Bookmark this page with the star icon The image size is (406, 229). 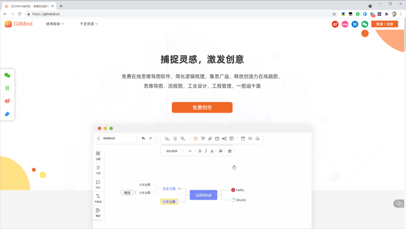pyautogui.click(x=334, y=14)
